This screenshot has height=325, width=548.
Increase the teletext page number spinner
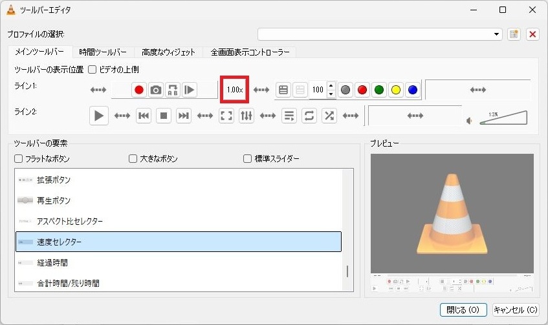tap(331, 86)
